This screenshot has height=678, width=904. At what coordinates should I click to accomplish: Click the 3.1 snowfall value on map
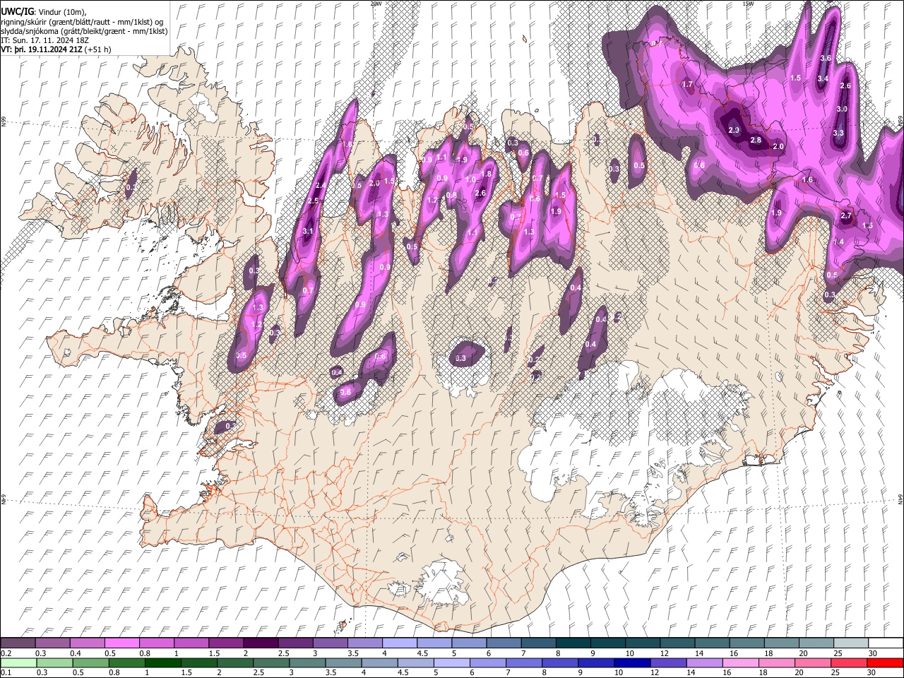coord(307,231)
